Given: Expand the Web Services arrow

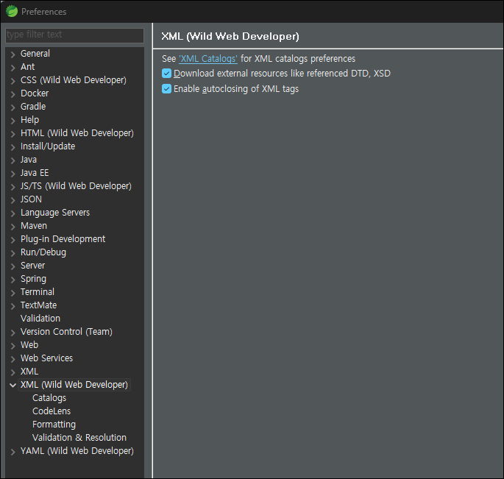Looking at the screenshot, I should point(13,359).
